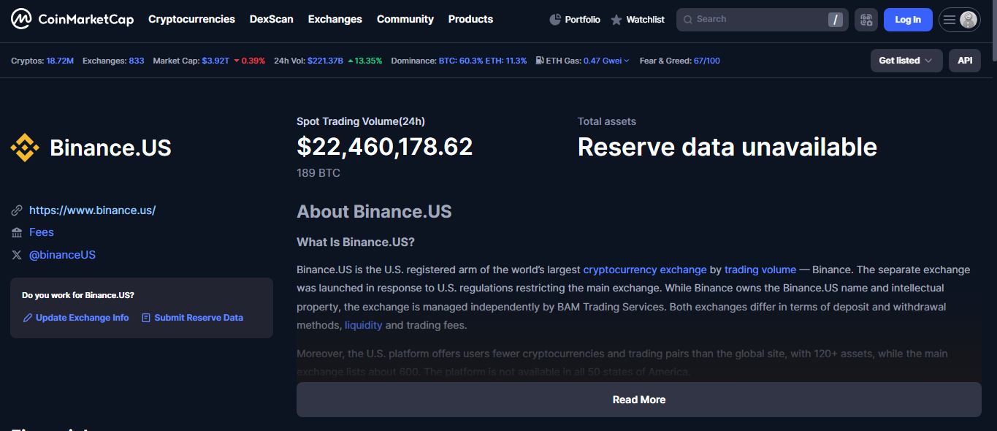
Task: Follow the liquidity link
Action: 363,325
